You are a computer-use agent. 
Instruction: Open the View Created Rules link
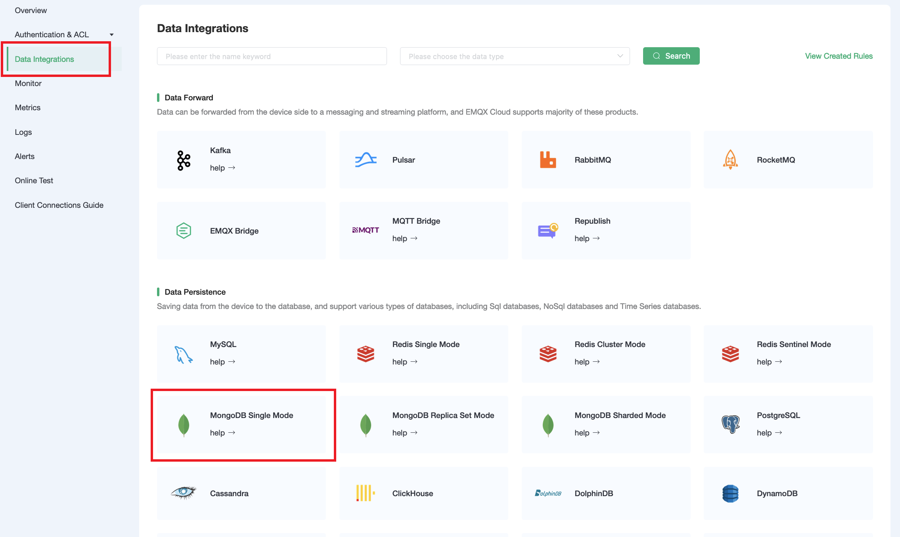(839, 56)
